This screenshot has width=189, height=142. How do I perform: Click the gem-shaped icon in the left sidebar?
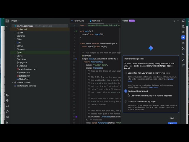click(7, 101)
